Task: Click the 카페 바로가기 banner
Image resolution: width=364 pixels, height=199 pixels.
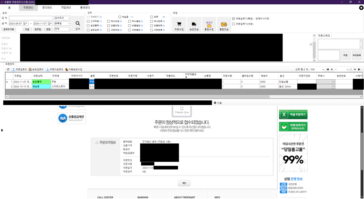Action: tap(293, 127)
